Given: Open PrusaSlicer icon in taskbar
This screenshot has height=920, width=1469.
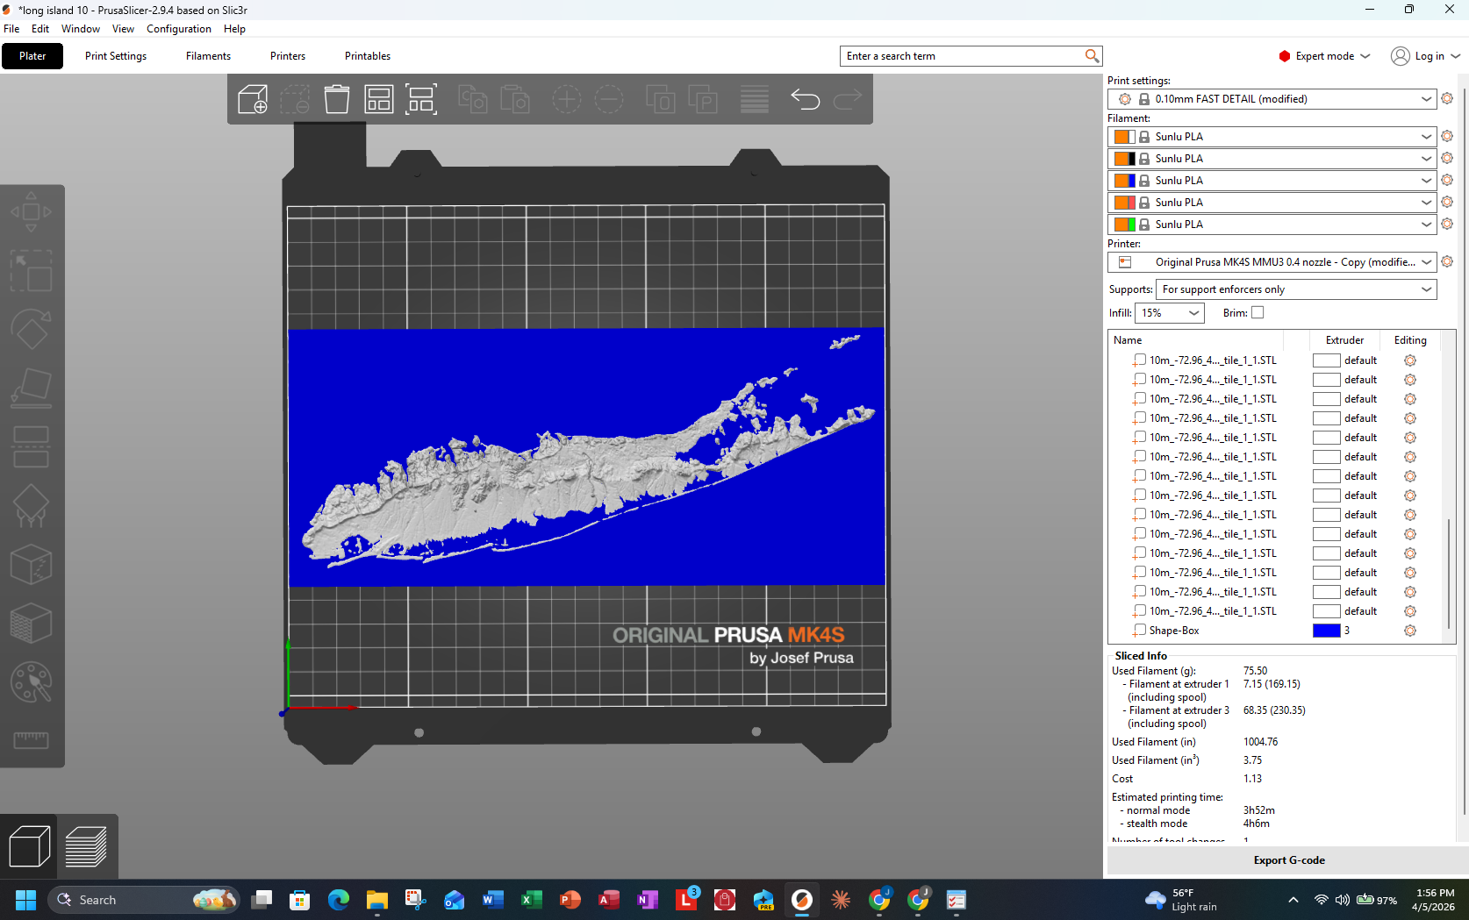Looking at the screenshot, I should 802,900.
